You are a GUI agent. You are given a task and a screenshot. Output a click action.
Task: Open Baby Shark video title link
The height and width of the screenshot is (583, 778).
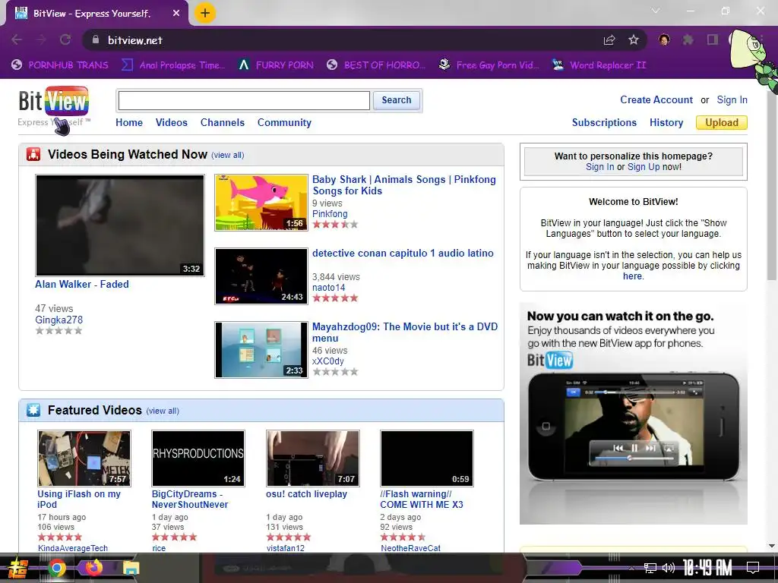tap(404, 185)
